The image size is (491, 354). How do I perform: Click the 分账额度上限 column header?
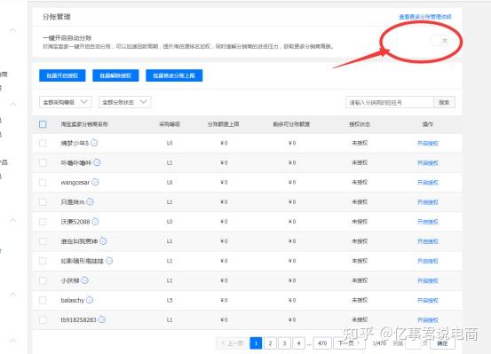(223, 124)
